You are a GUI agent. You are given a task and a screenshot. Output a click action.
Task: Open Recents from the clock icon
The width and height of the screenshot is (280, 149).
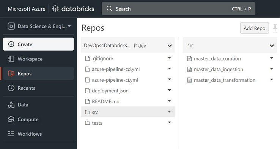point(11,88)
